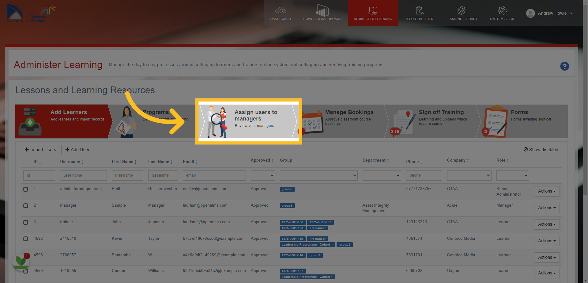Open System Setup gear icon
The height and width of the screenshot is (283, 588).
[503, 10]
